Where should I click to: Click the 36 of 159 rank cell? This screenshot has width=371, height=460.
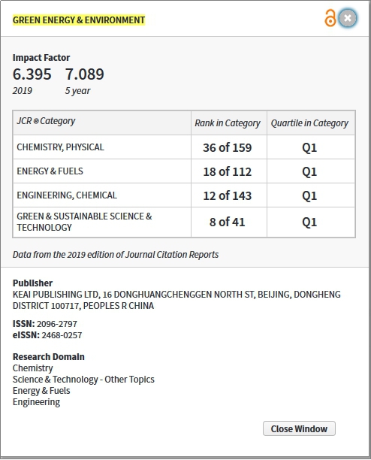[x=229, y=147]
